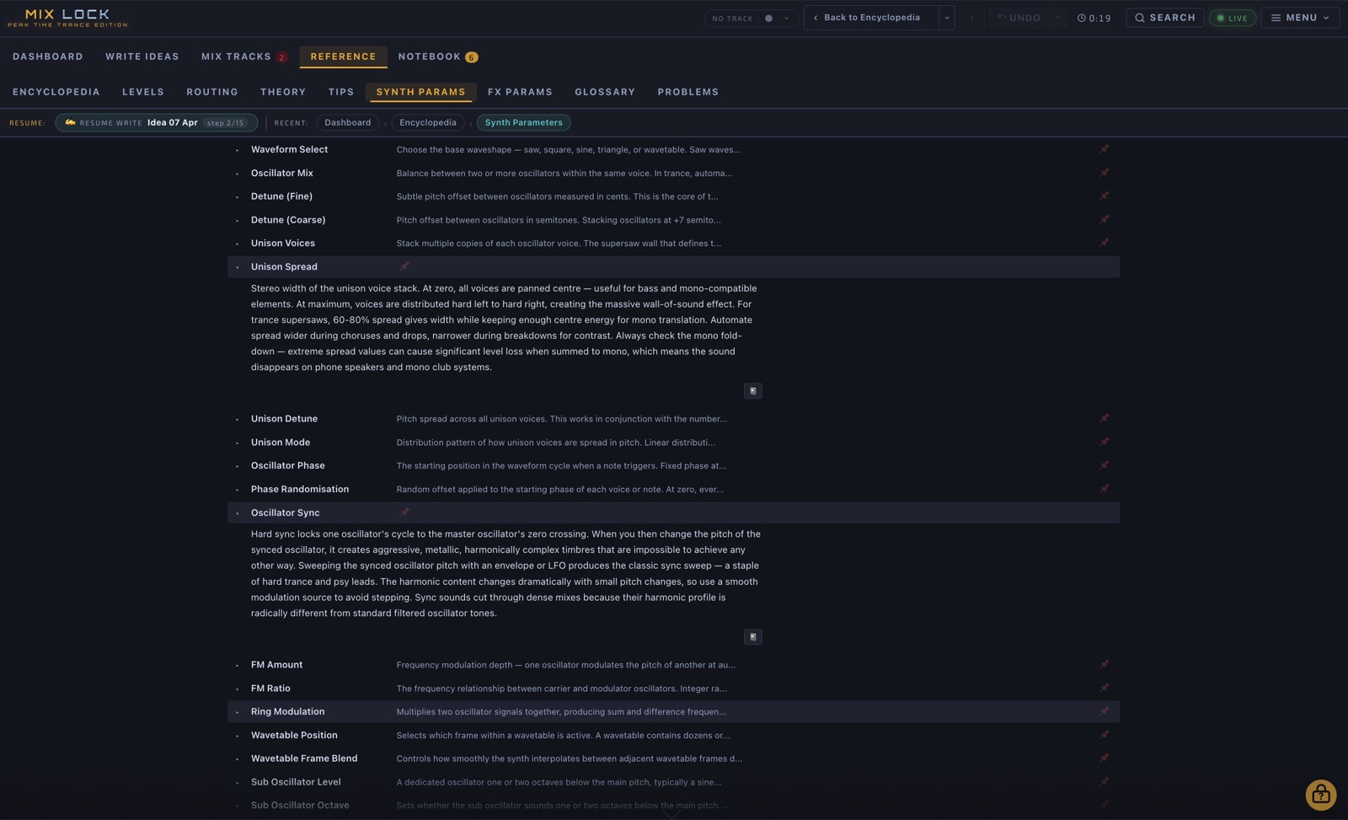This screenshot has height=820, width=1348.
Task: Pin the Oscillator Mix entry
Action: tap(1104, 173)
